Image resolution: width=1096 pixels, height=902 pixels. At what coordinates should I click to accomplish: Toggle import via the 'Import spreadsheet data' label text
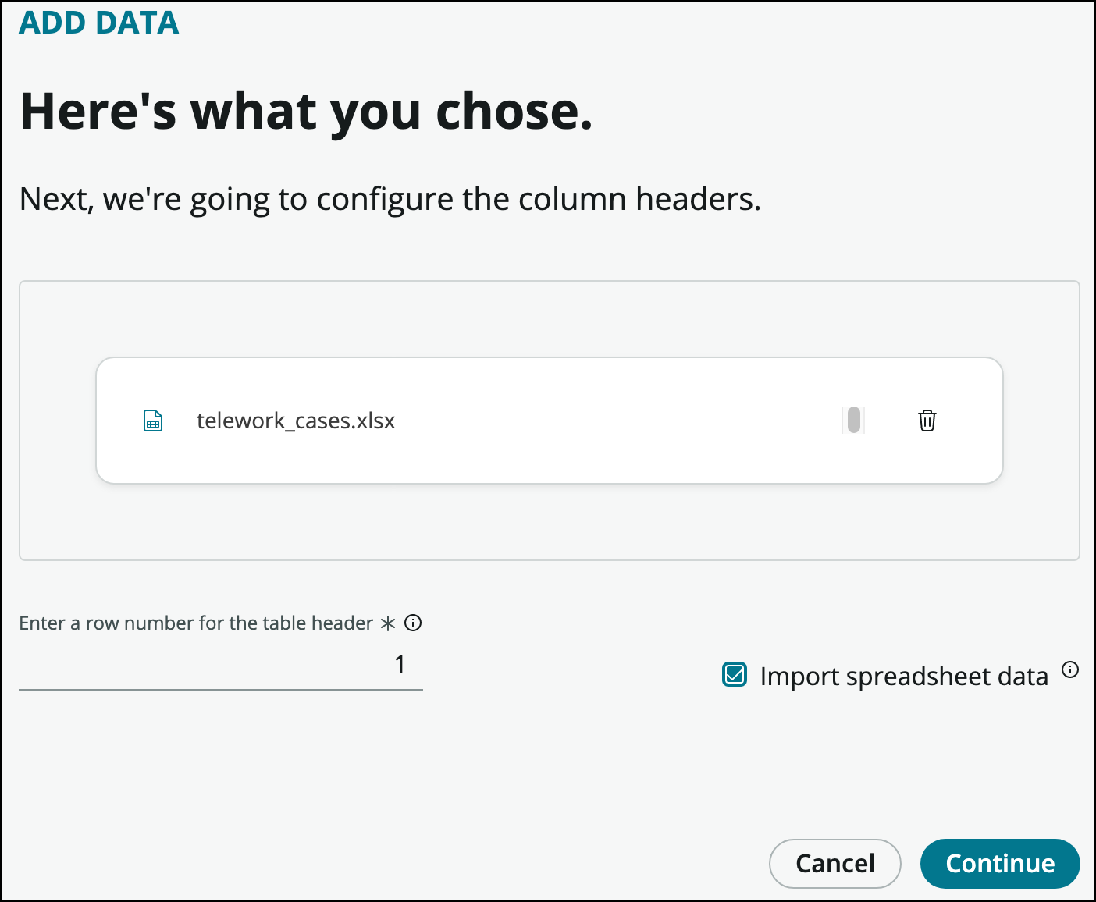(x=903, y=676)
